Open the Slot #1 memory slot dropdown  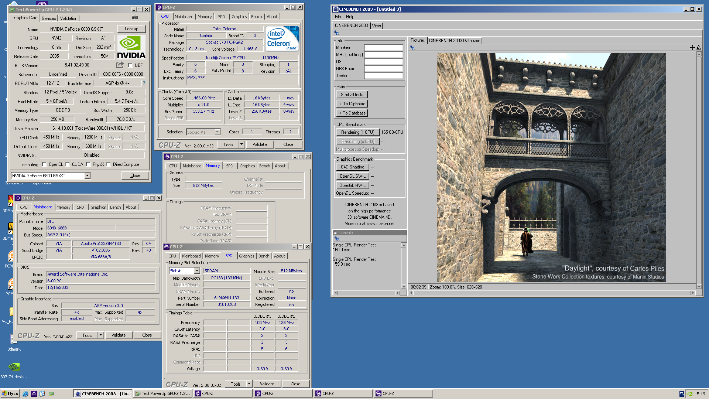[197, 271]
